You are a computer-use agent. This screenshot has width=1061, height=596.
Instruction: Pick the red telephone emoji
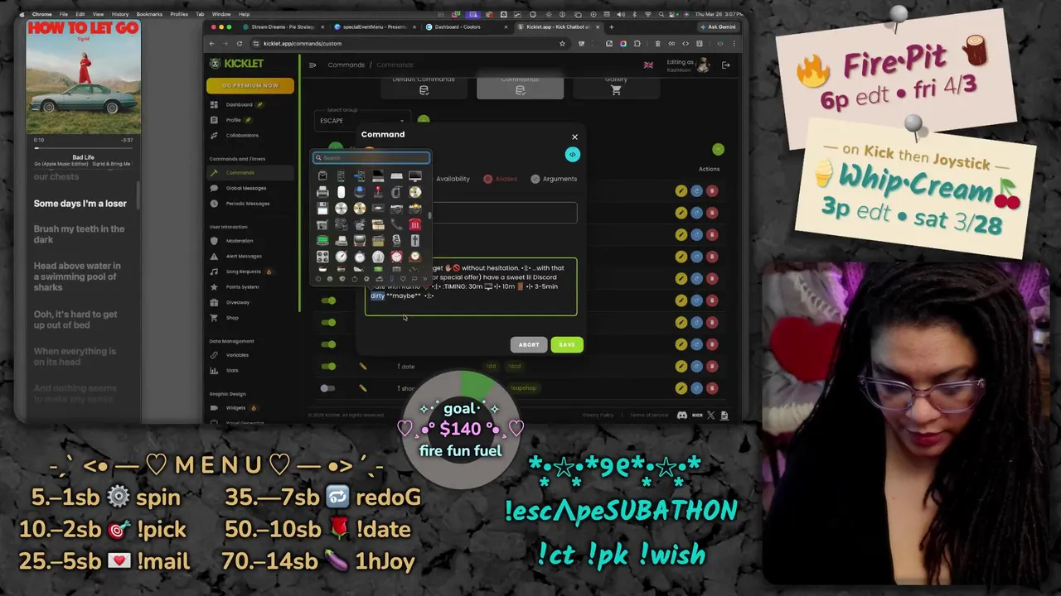pos(415,224)
